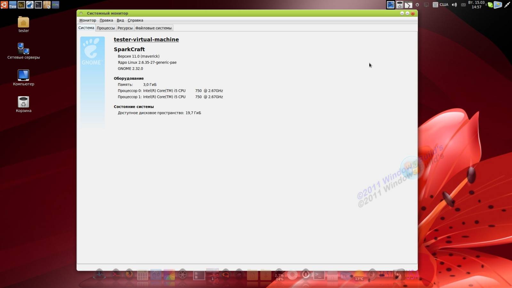Click the SparkCraft distribution name

click(129, 49)
